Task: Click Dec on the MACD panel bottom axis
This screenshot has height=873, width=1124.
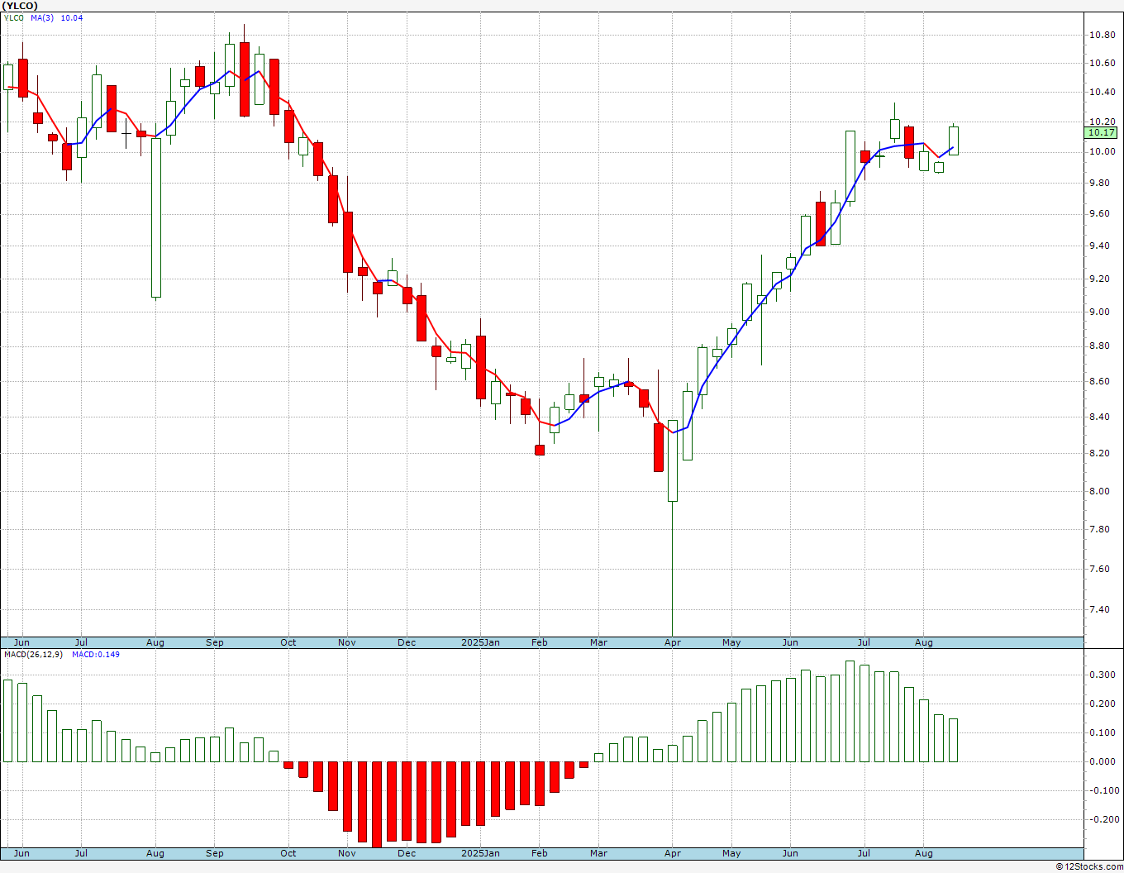Action: 407,853
